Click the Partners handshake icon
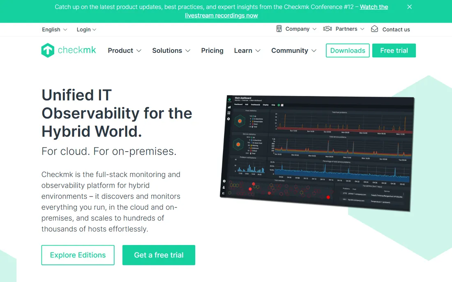Image resolution: width=452 pixels, height=282 pixels. pos(327,29)
